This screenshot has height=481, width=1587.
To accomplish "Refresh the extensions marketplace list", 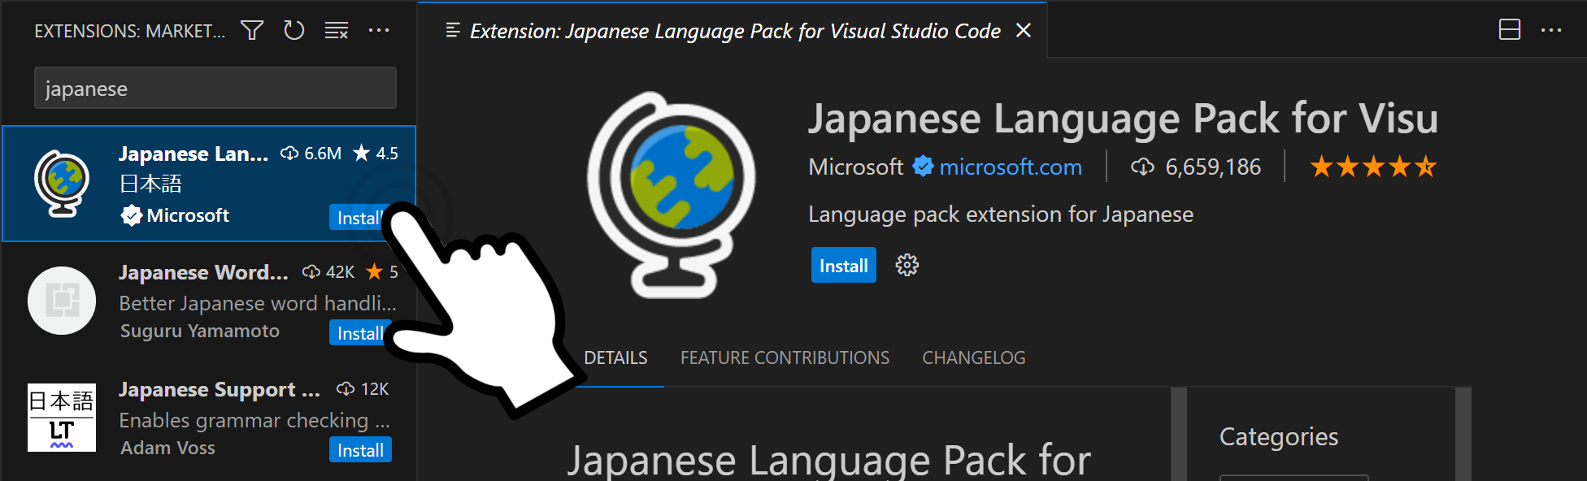I will [x=294, y=31].
